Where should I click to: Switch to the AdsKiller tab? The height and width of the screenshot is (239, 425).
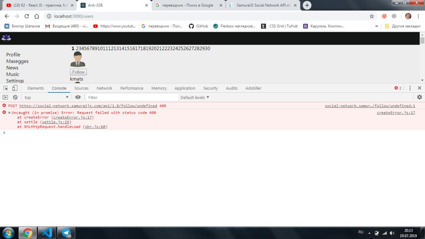click(253, 88)
